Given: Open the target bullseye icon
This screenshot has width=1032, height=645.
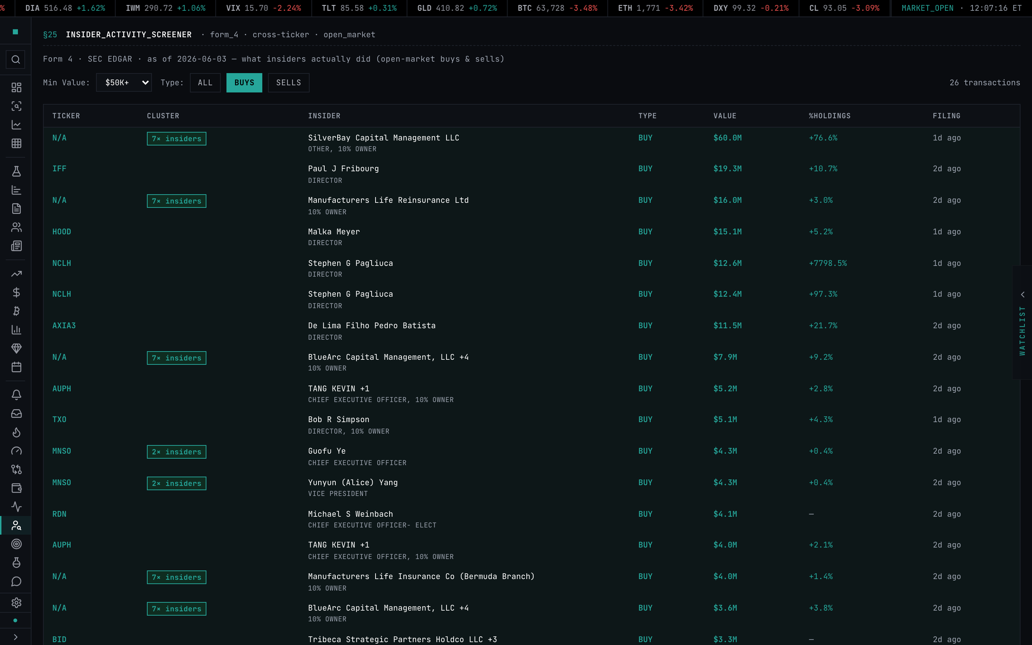Looking at the screenshot, I should click(16, 544).
